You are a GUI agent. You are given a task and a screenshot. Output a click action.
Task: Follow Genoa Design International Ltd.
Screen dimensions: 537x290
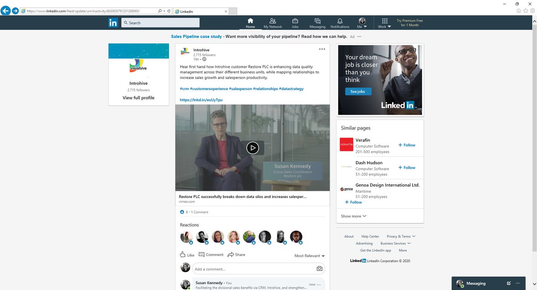pos(354,202)
